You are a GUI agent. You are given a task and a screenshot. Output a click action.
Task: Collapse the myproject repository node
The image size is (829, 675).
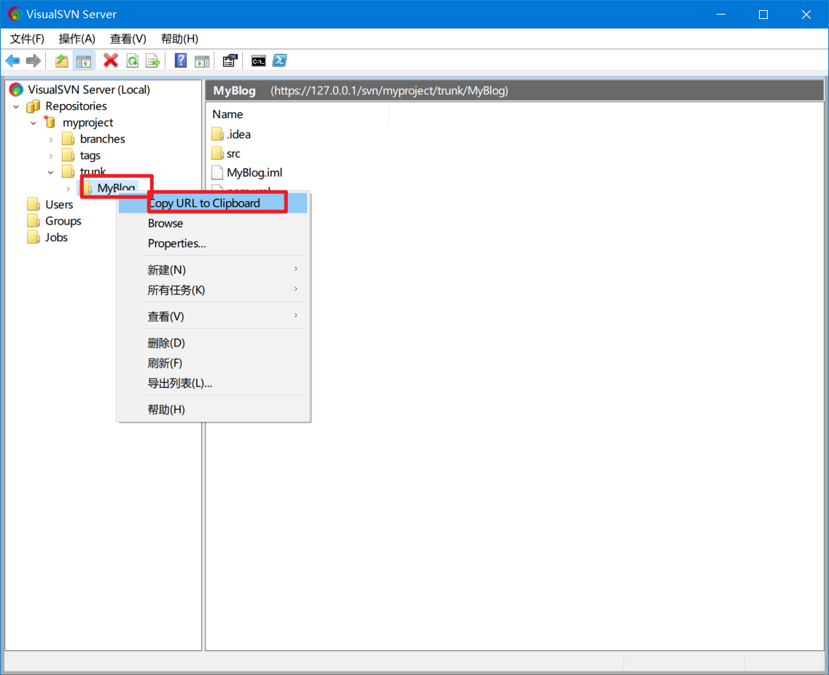(34, 123)
